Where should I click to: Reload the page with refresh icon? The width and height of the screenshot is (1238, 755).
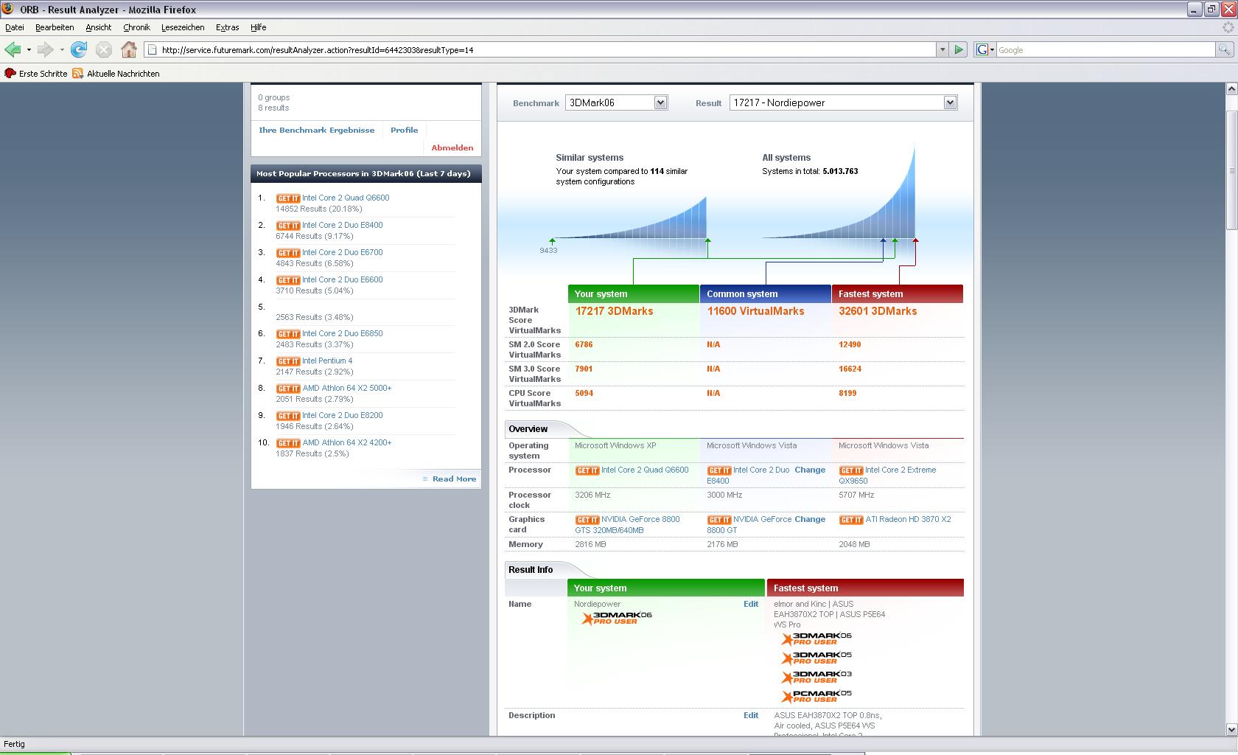pyautogui.click(x=79, y=49)
